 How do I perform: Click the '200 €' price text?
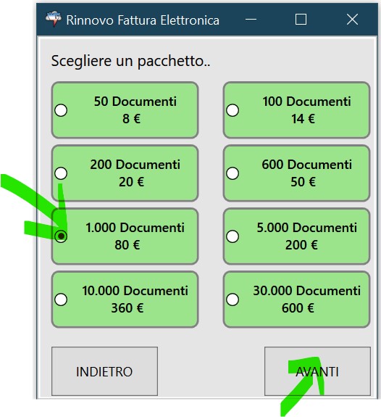click(301, 245)
